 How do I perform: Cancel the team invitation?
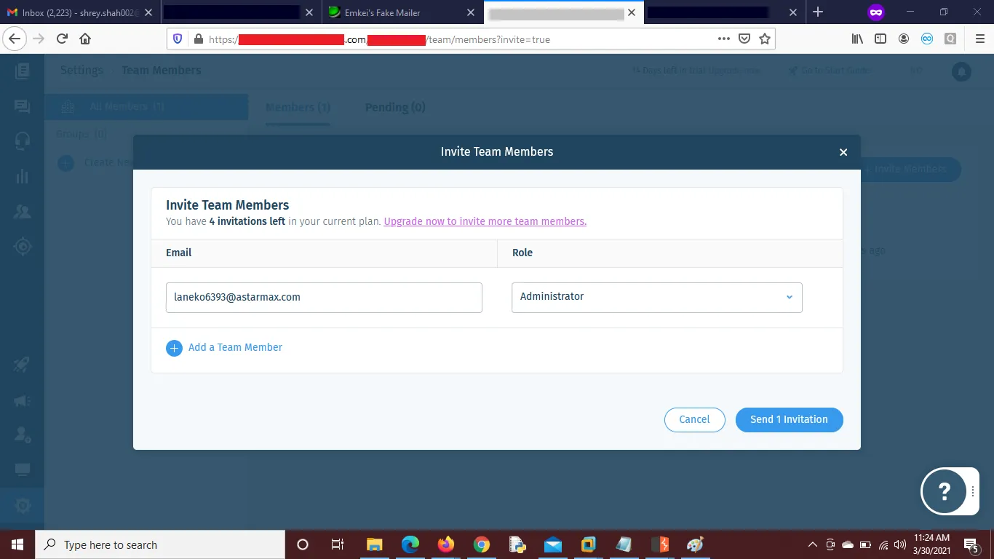694,419
